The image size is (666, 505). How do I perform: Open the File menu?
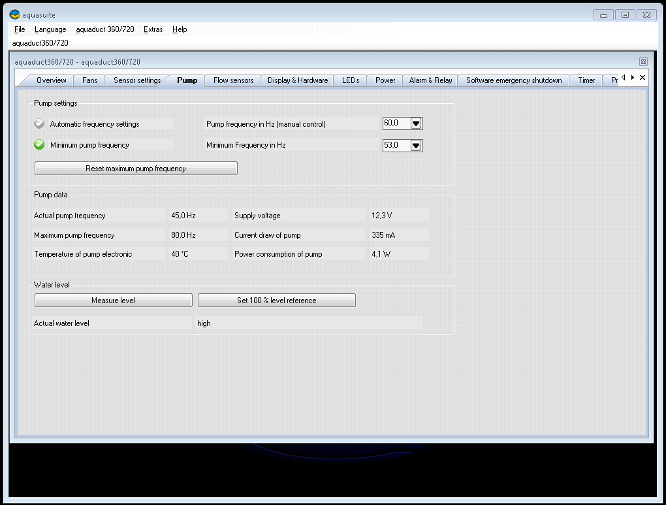pyautogui.click(x=20, y=29)
